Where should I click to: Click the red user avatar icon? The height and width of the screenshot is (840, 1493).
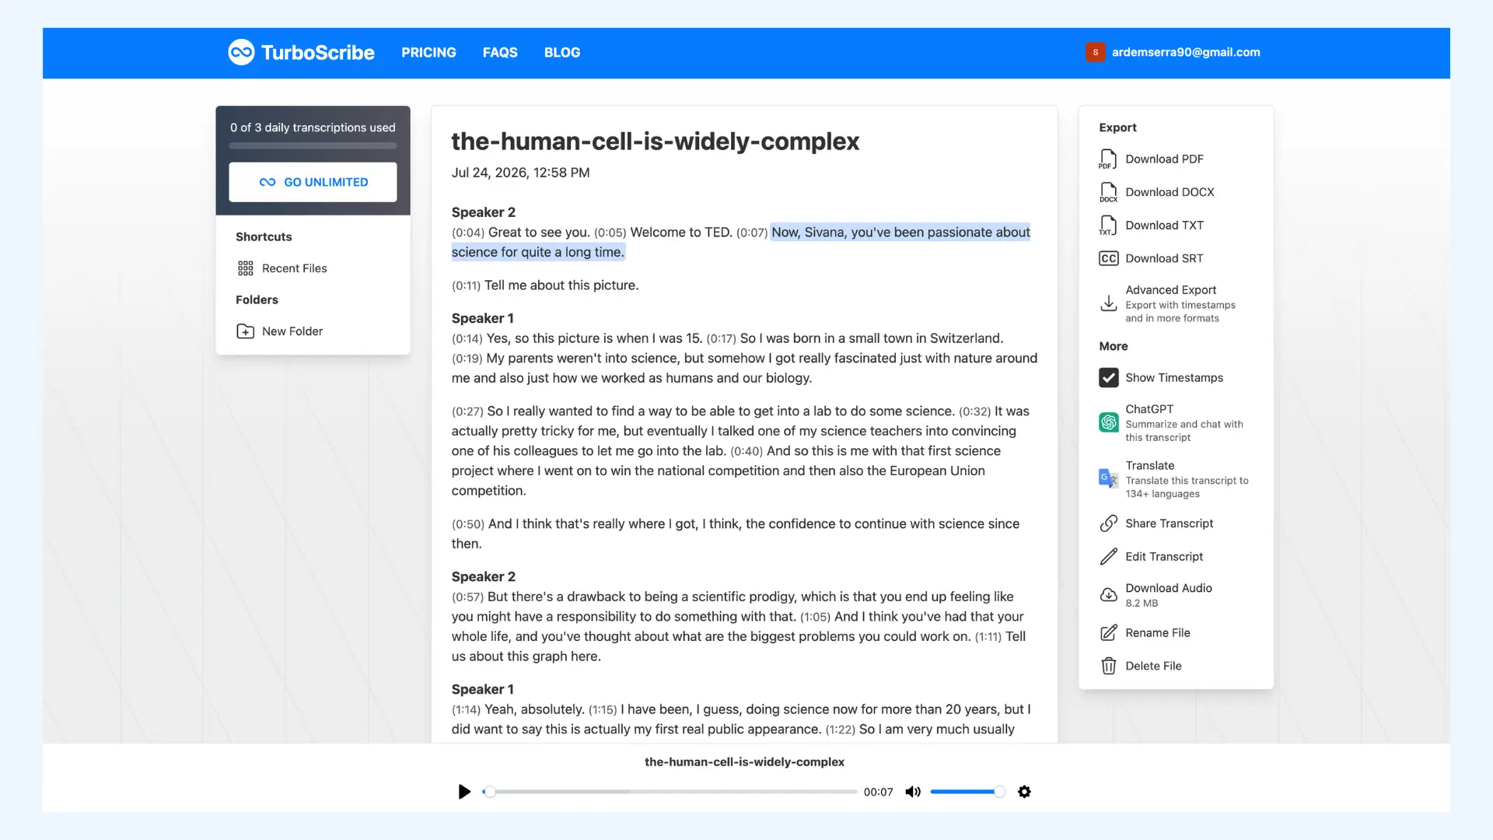[1095, 52]
